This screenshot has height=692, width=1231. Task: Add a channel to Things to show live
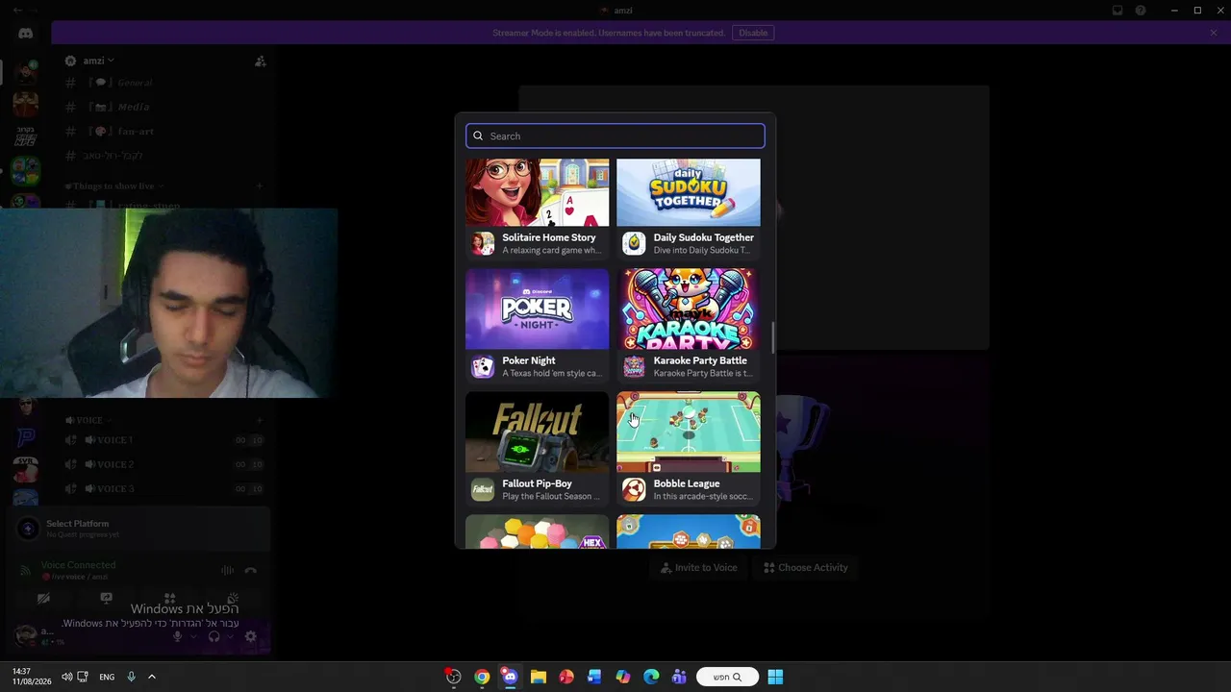click(260, 185)
